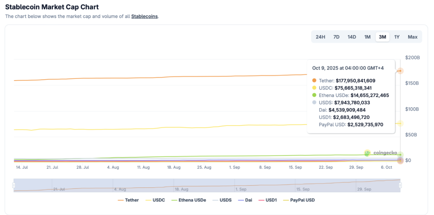434x215 pixels.
Task: Switch to the 7D time range
Action: tap(336, 37)
